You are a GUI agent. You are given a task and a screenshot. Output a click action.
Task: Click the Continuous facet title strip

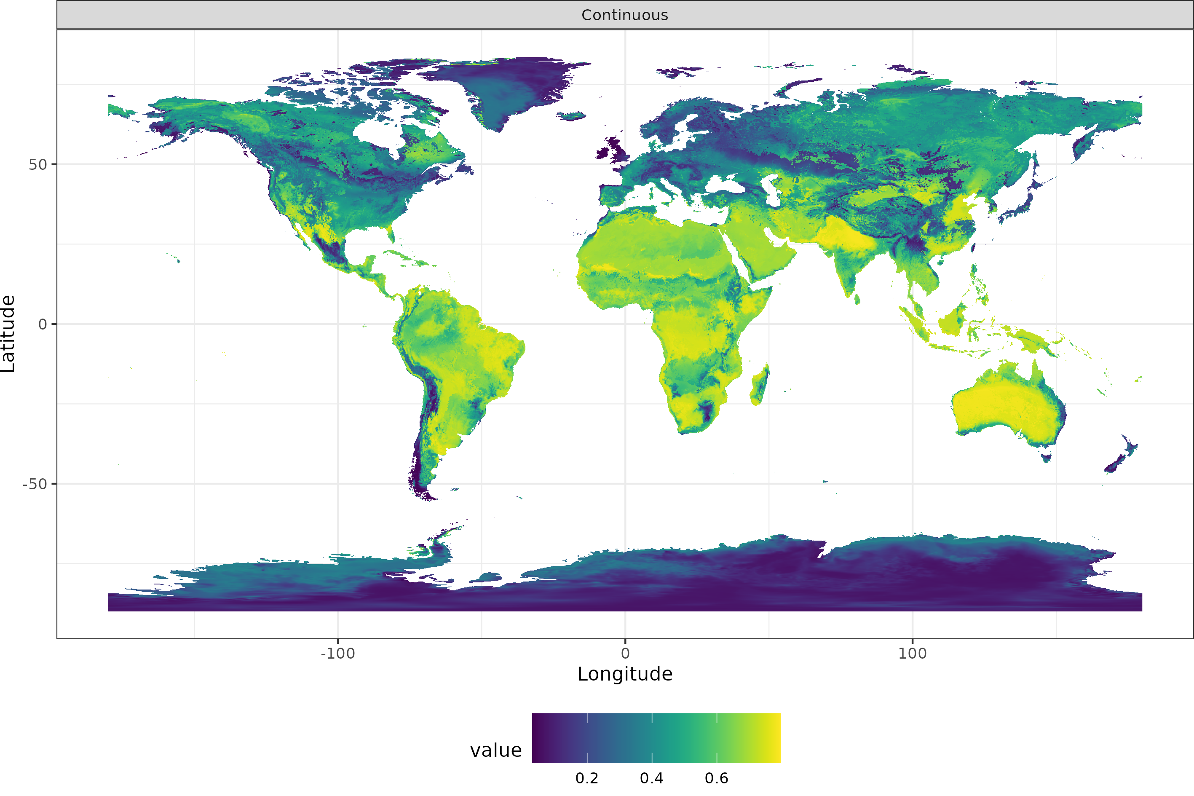(625, 14)
